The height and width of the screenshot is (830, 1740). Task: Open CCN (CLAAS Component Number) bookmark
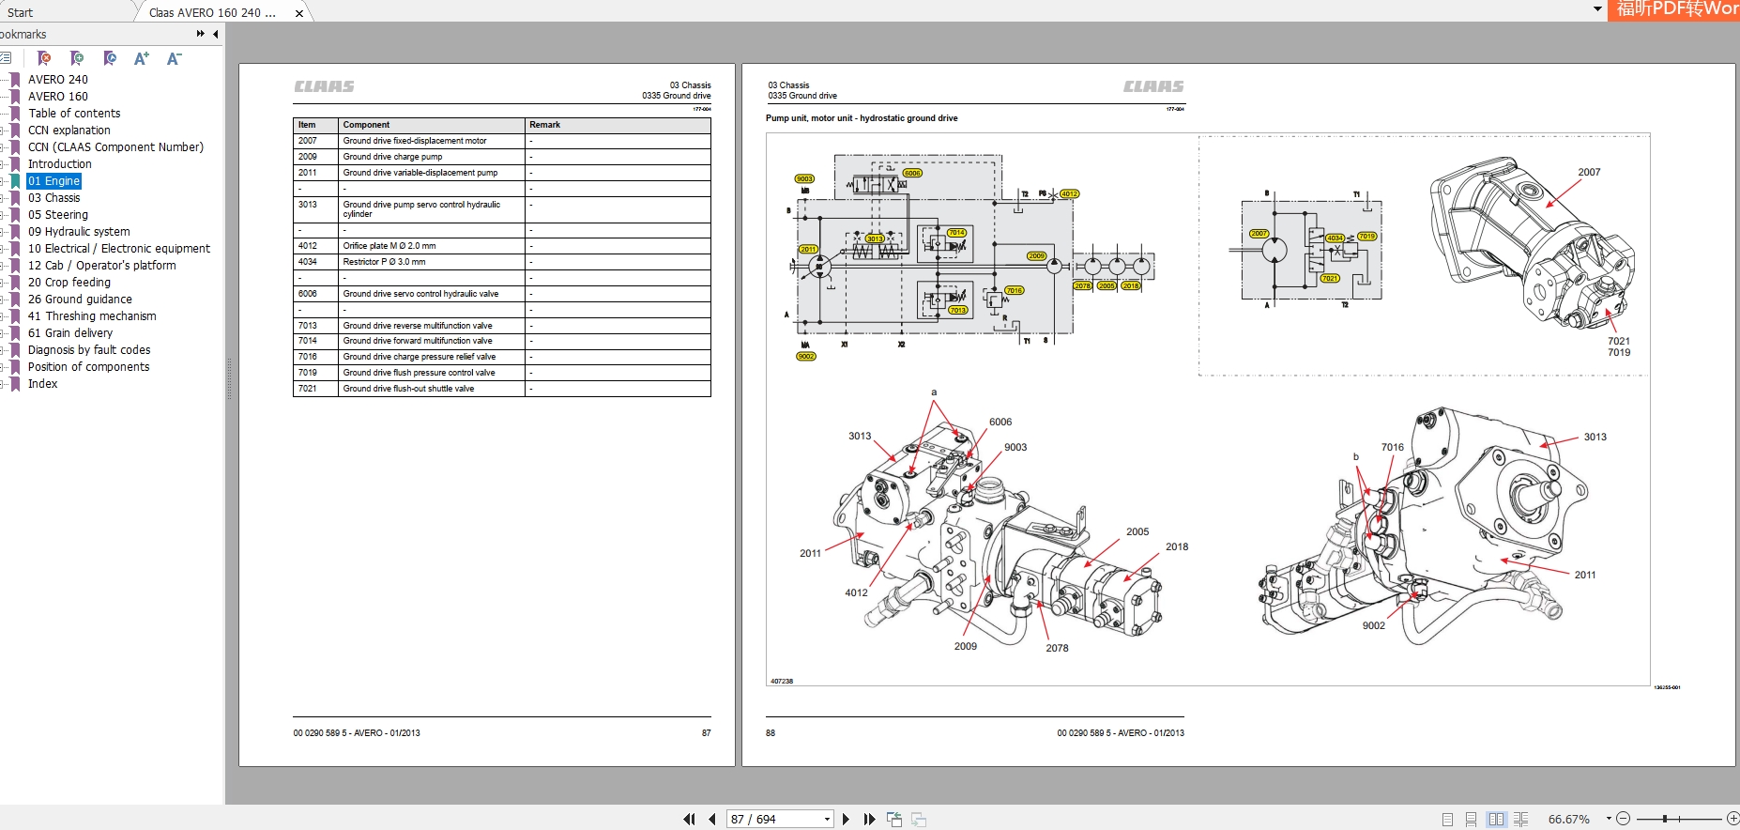tap(115, 147)
